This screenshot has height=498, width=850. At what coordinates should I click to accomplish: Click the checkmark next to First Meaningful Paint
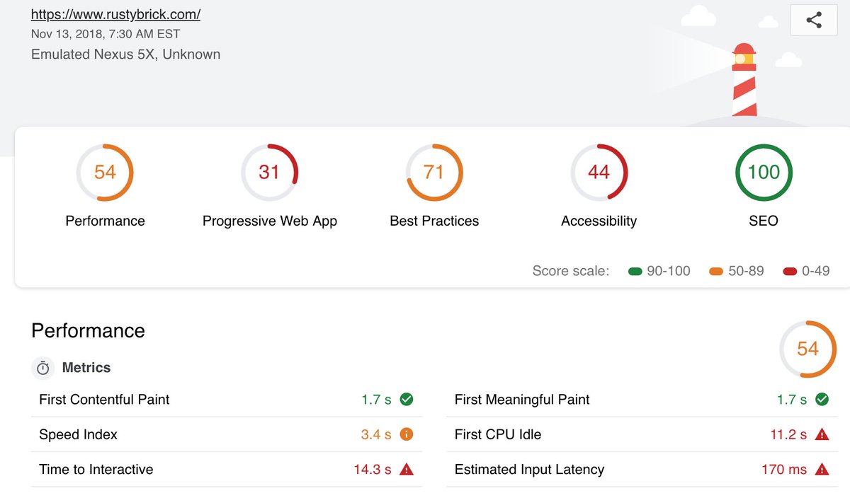point(822,399)
